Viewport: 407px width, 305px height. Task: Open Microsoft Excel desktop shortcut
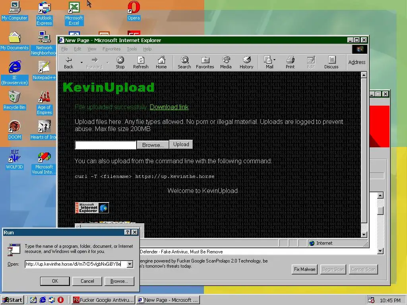(74, 14)
